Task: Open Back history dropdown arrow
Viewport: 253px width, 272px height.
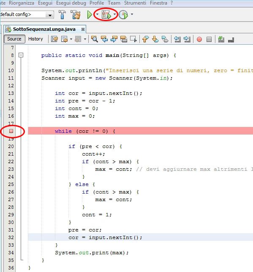Action: tap(71, 39)
